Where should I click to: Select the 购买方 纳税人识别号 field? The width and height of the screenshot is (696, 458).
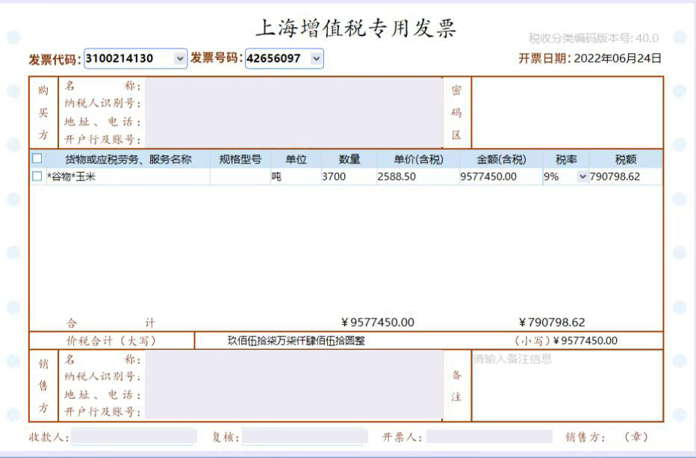coord(293,104)
